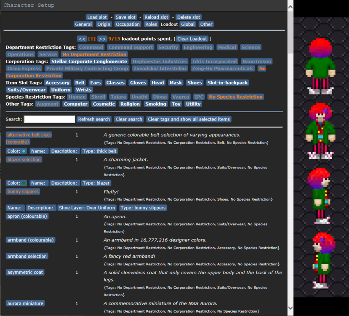Click Refresh search
The height and width of the screenshot is (316, 349).
coord(94,119)
